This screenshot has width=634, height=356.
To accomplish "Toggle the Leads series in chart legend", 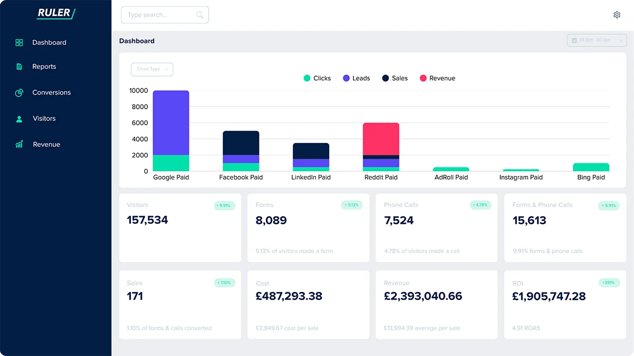I will [356, 78].
